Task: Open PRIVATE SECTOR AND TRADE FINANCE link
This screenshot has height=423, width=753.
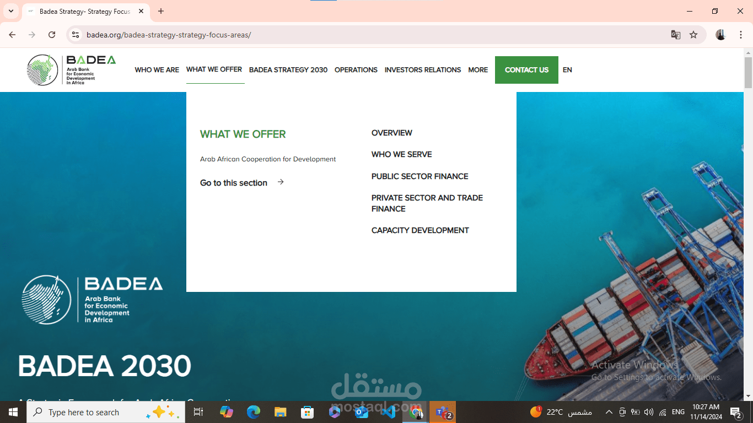Action: 427,203
